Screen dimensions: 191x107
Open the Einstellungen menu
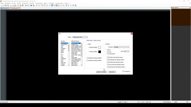(39, 3)
